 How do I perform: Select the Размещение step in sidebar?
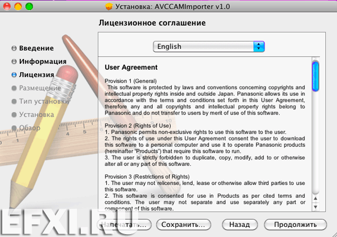click(40, 88)
